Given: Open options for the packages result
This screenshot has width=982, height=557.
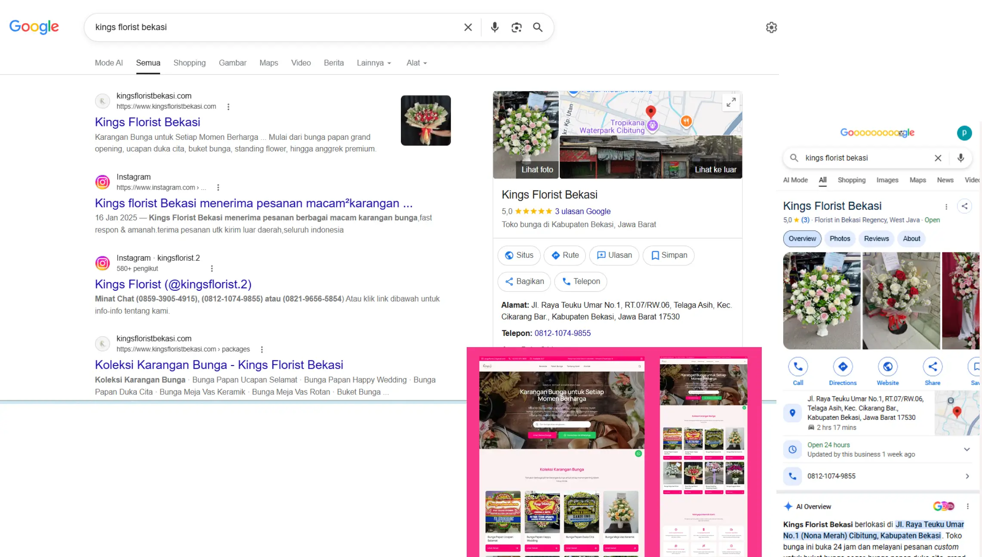Looking at the screenshot, I should [x=262, y=349].
